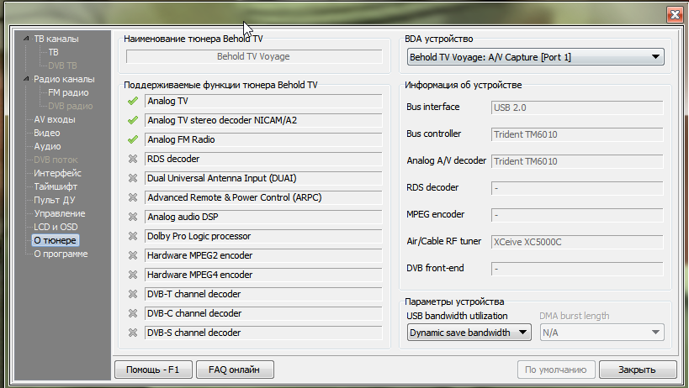Click the green checkmark for NICAM/A2 stereo decoder
The width and height of the screenshot is (689, 388).
click(x=132, y=120)
